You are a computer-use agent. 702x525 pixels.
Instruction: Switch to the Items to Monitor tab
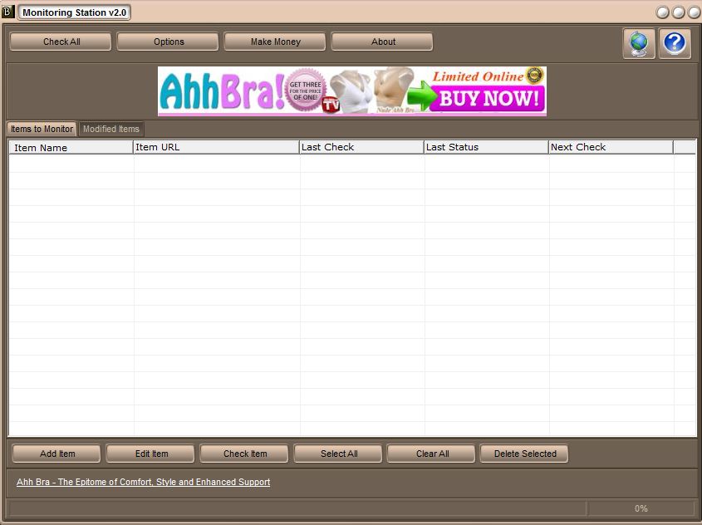coord(42,129)
